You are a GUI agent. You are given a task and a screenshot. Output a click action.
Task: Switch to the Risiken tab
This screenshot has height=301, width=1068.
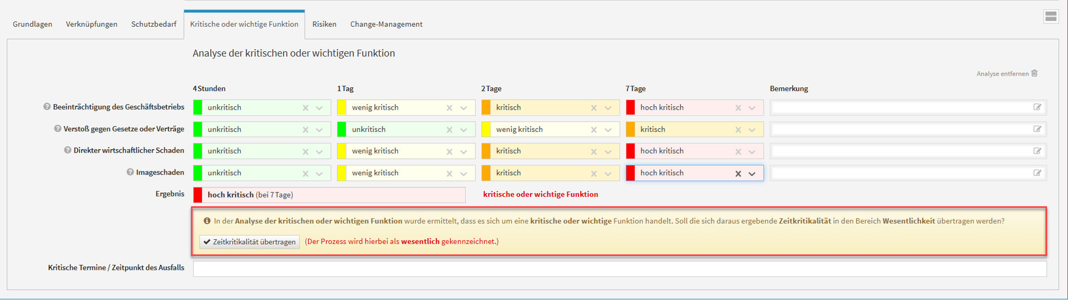point(324,24)
